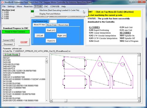The height and width of the screenshot is (108, 147).
Task: Click the Disconnect button
Action: [x=8, y=44]
